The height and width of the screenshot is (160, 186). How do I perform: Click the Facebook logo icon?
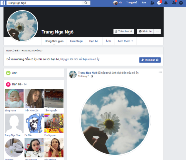pos(3,3)
